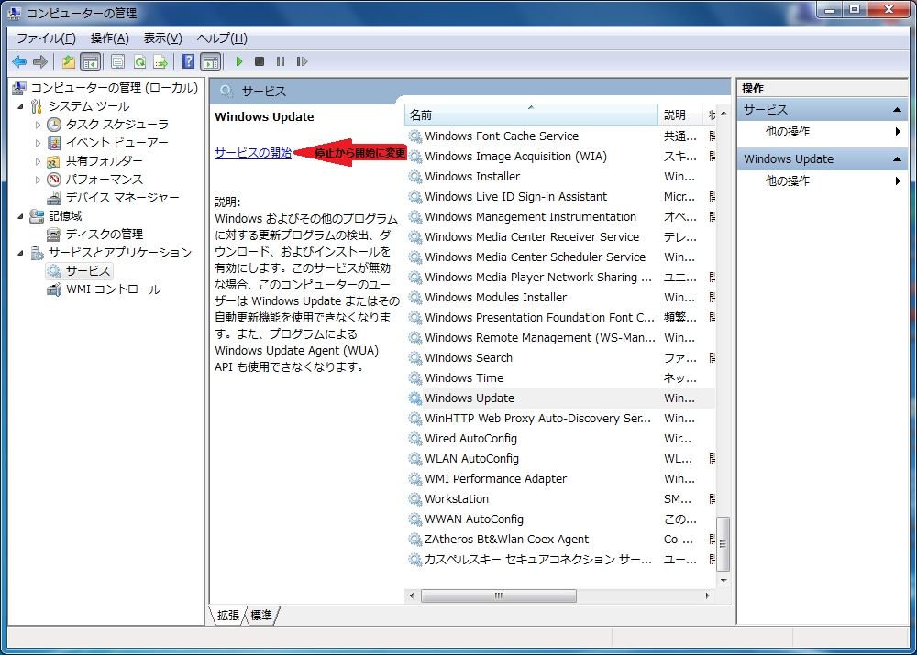Screen dimensions: 917x655
Task: Switch to the 標準 tab
Action: click(x=261, y=616)
